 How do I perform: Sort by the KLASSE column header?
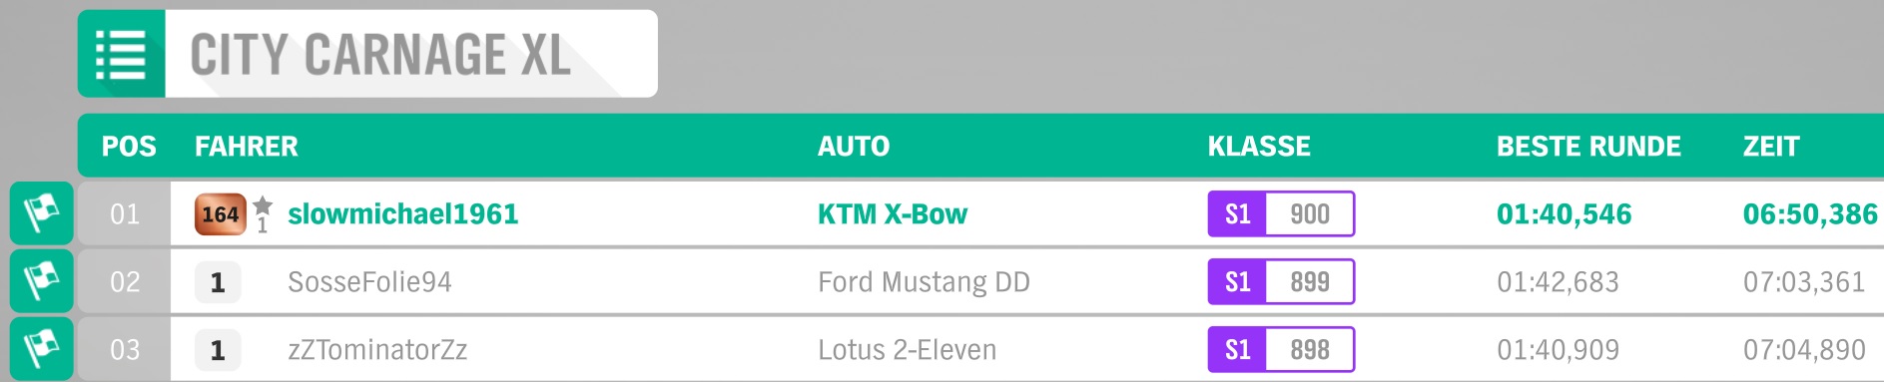(x=1259, y=147)
